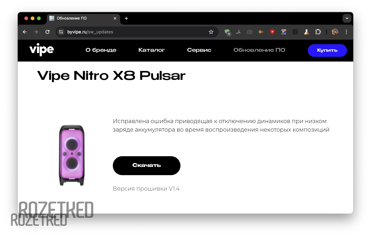The image size is (371, 237).
Task: Download firmware with Скачать button
Action: coord(146,165)
